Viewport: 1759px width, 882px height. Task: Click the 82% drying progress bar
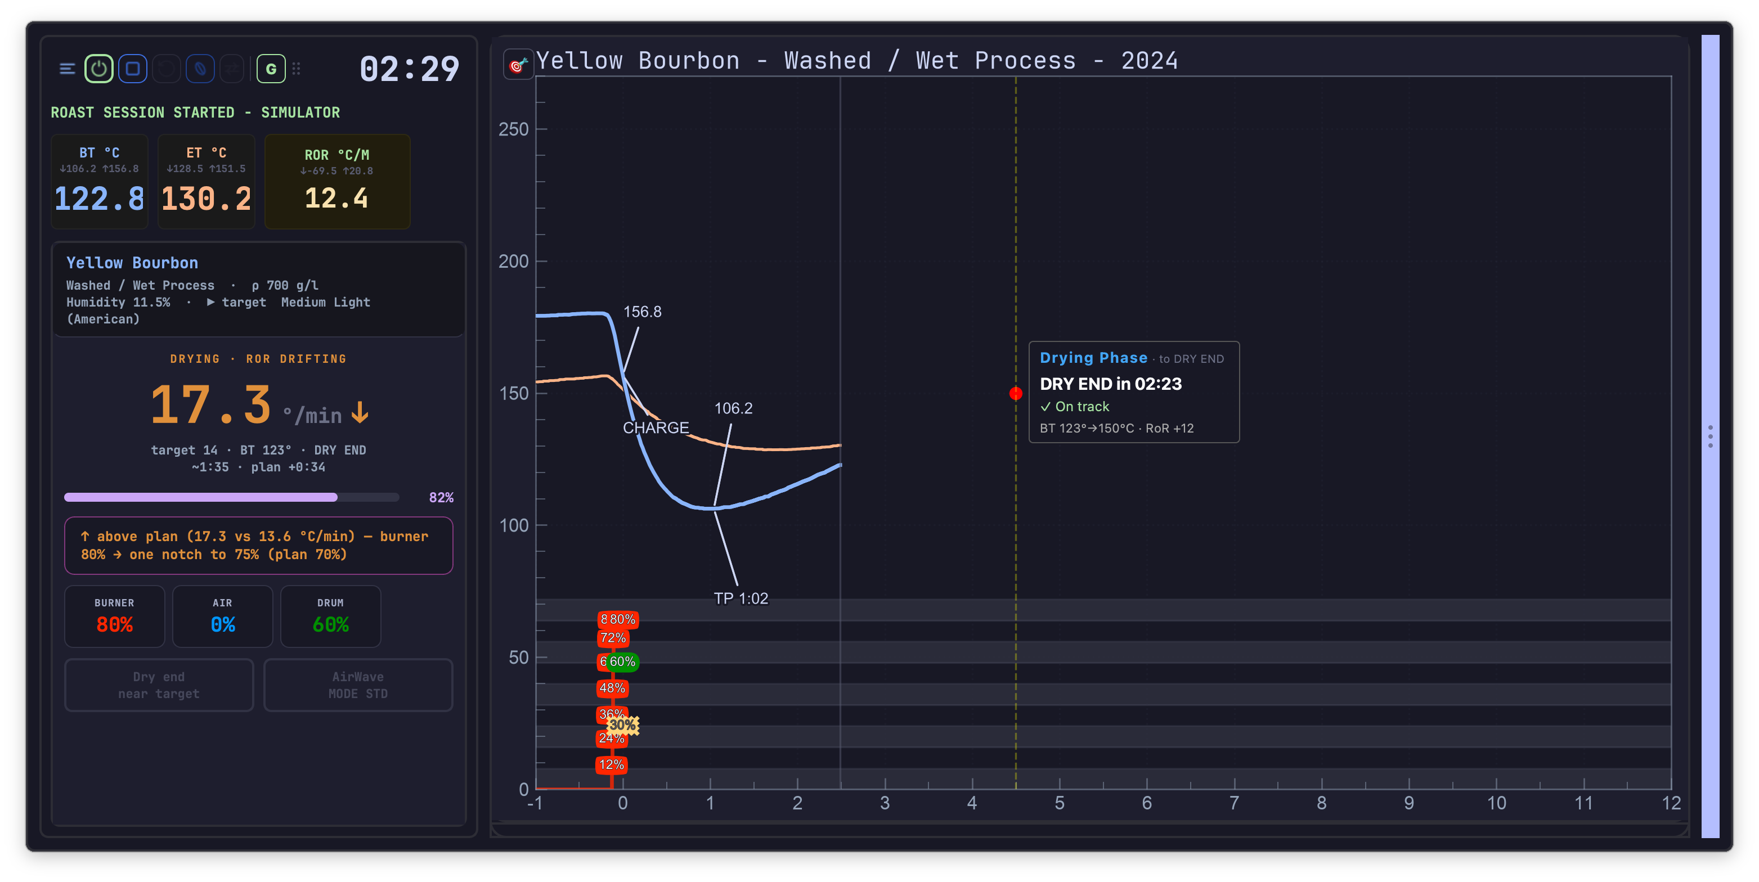[x=232, y=498]
